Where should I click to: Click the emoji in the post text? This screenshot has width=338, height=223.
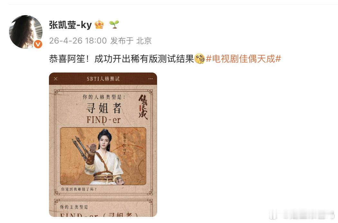pyautogui.click(x=199, y=59)
